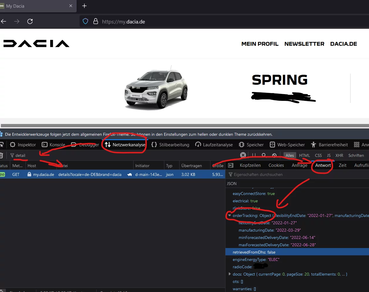Toggle the request blocking icon
Viewport: 369px width, 292px height.
274,155
